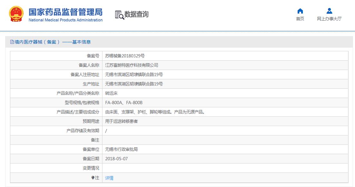Image resolution: width=355 pixels, height=187 pixels.
Task: Go to 首页 text link
Action: click(300, 19)
